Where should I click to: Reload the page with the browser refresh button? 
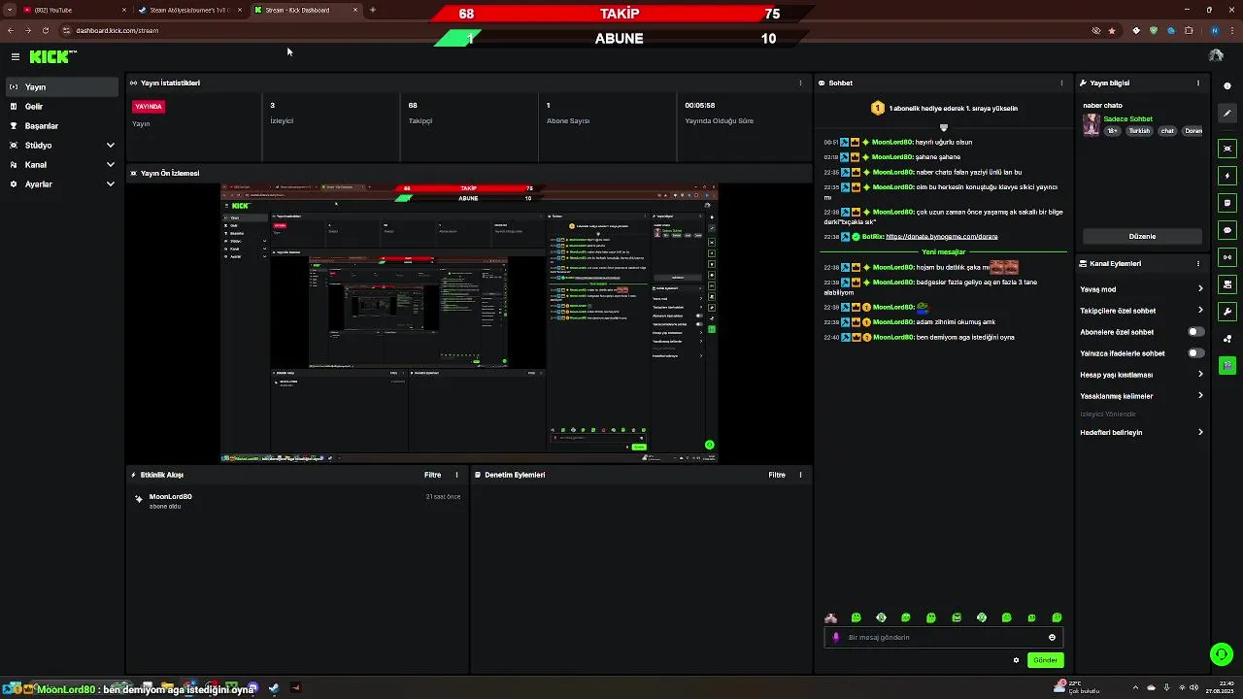(45, 30)
